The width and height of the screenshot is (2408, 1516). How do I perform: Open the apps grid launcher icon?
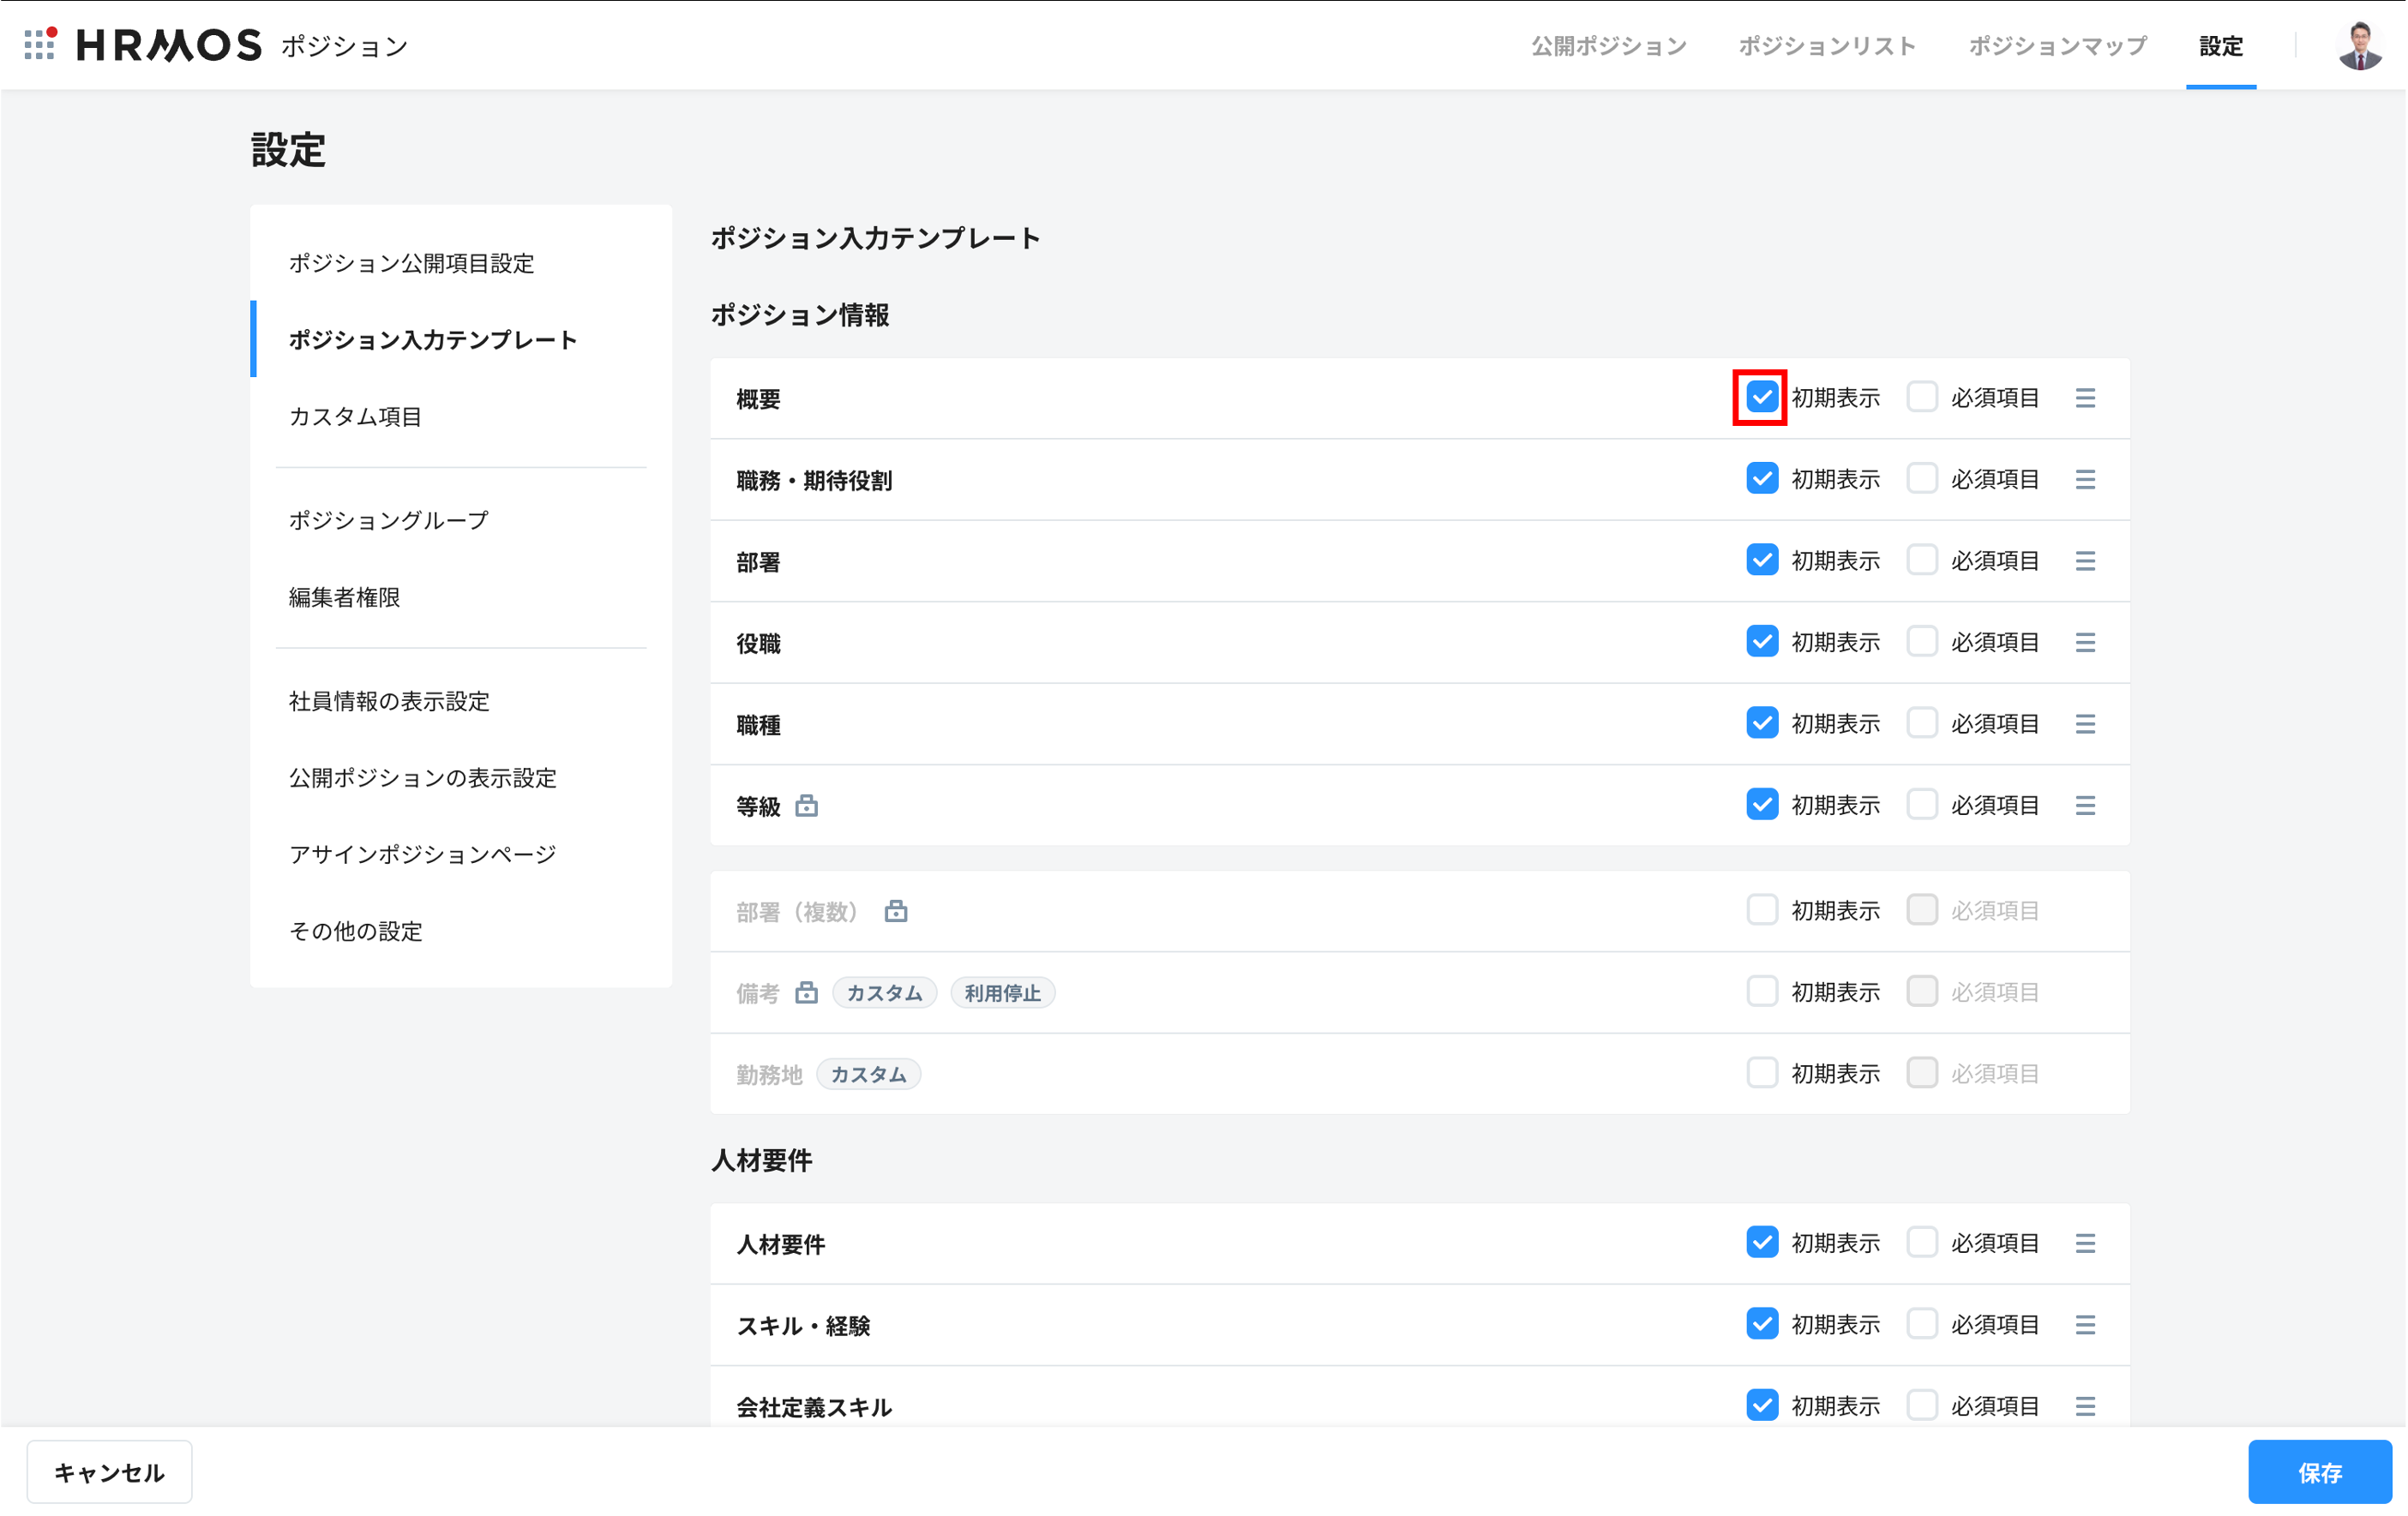tap(40, 44)
